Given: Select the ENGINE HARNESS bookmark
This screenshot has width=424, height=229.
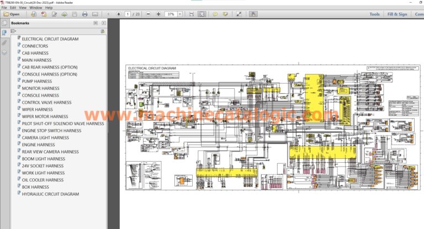Looking at the screenshot, I should (x=39, y=145).
